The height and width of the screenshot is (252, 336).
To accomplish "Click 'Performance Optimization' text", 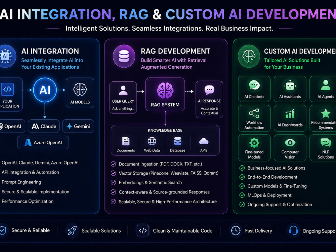I will (x=28, y=201).
